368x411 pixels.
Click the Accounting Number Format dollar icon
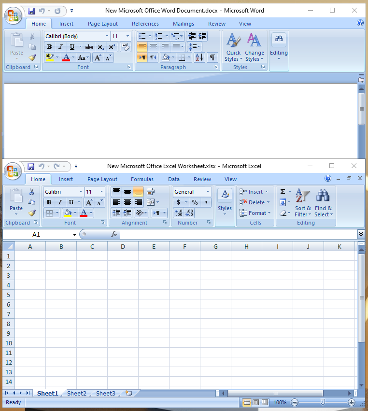pyautogui.click(x=179, y=202)
